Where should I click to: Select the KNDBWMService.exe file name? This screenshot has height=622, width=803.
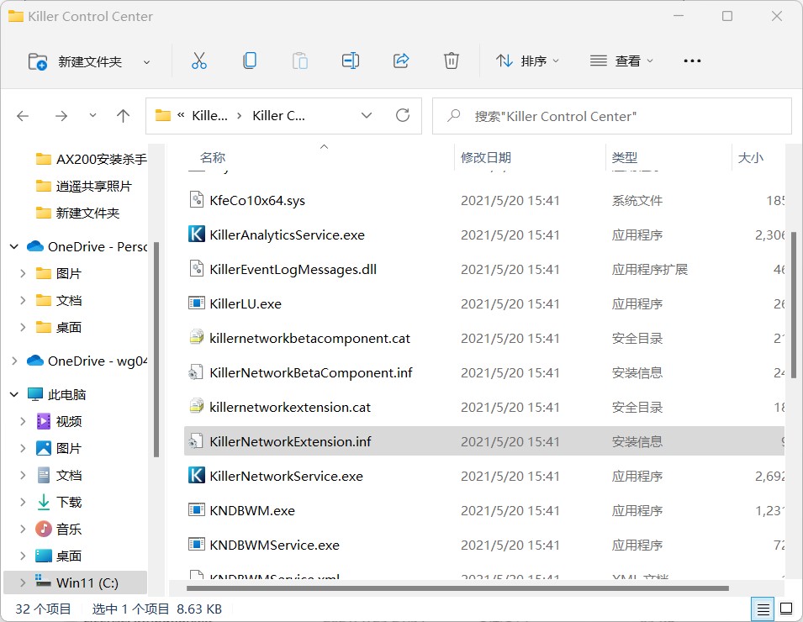pos(274,545)
